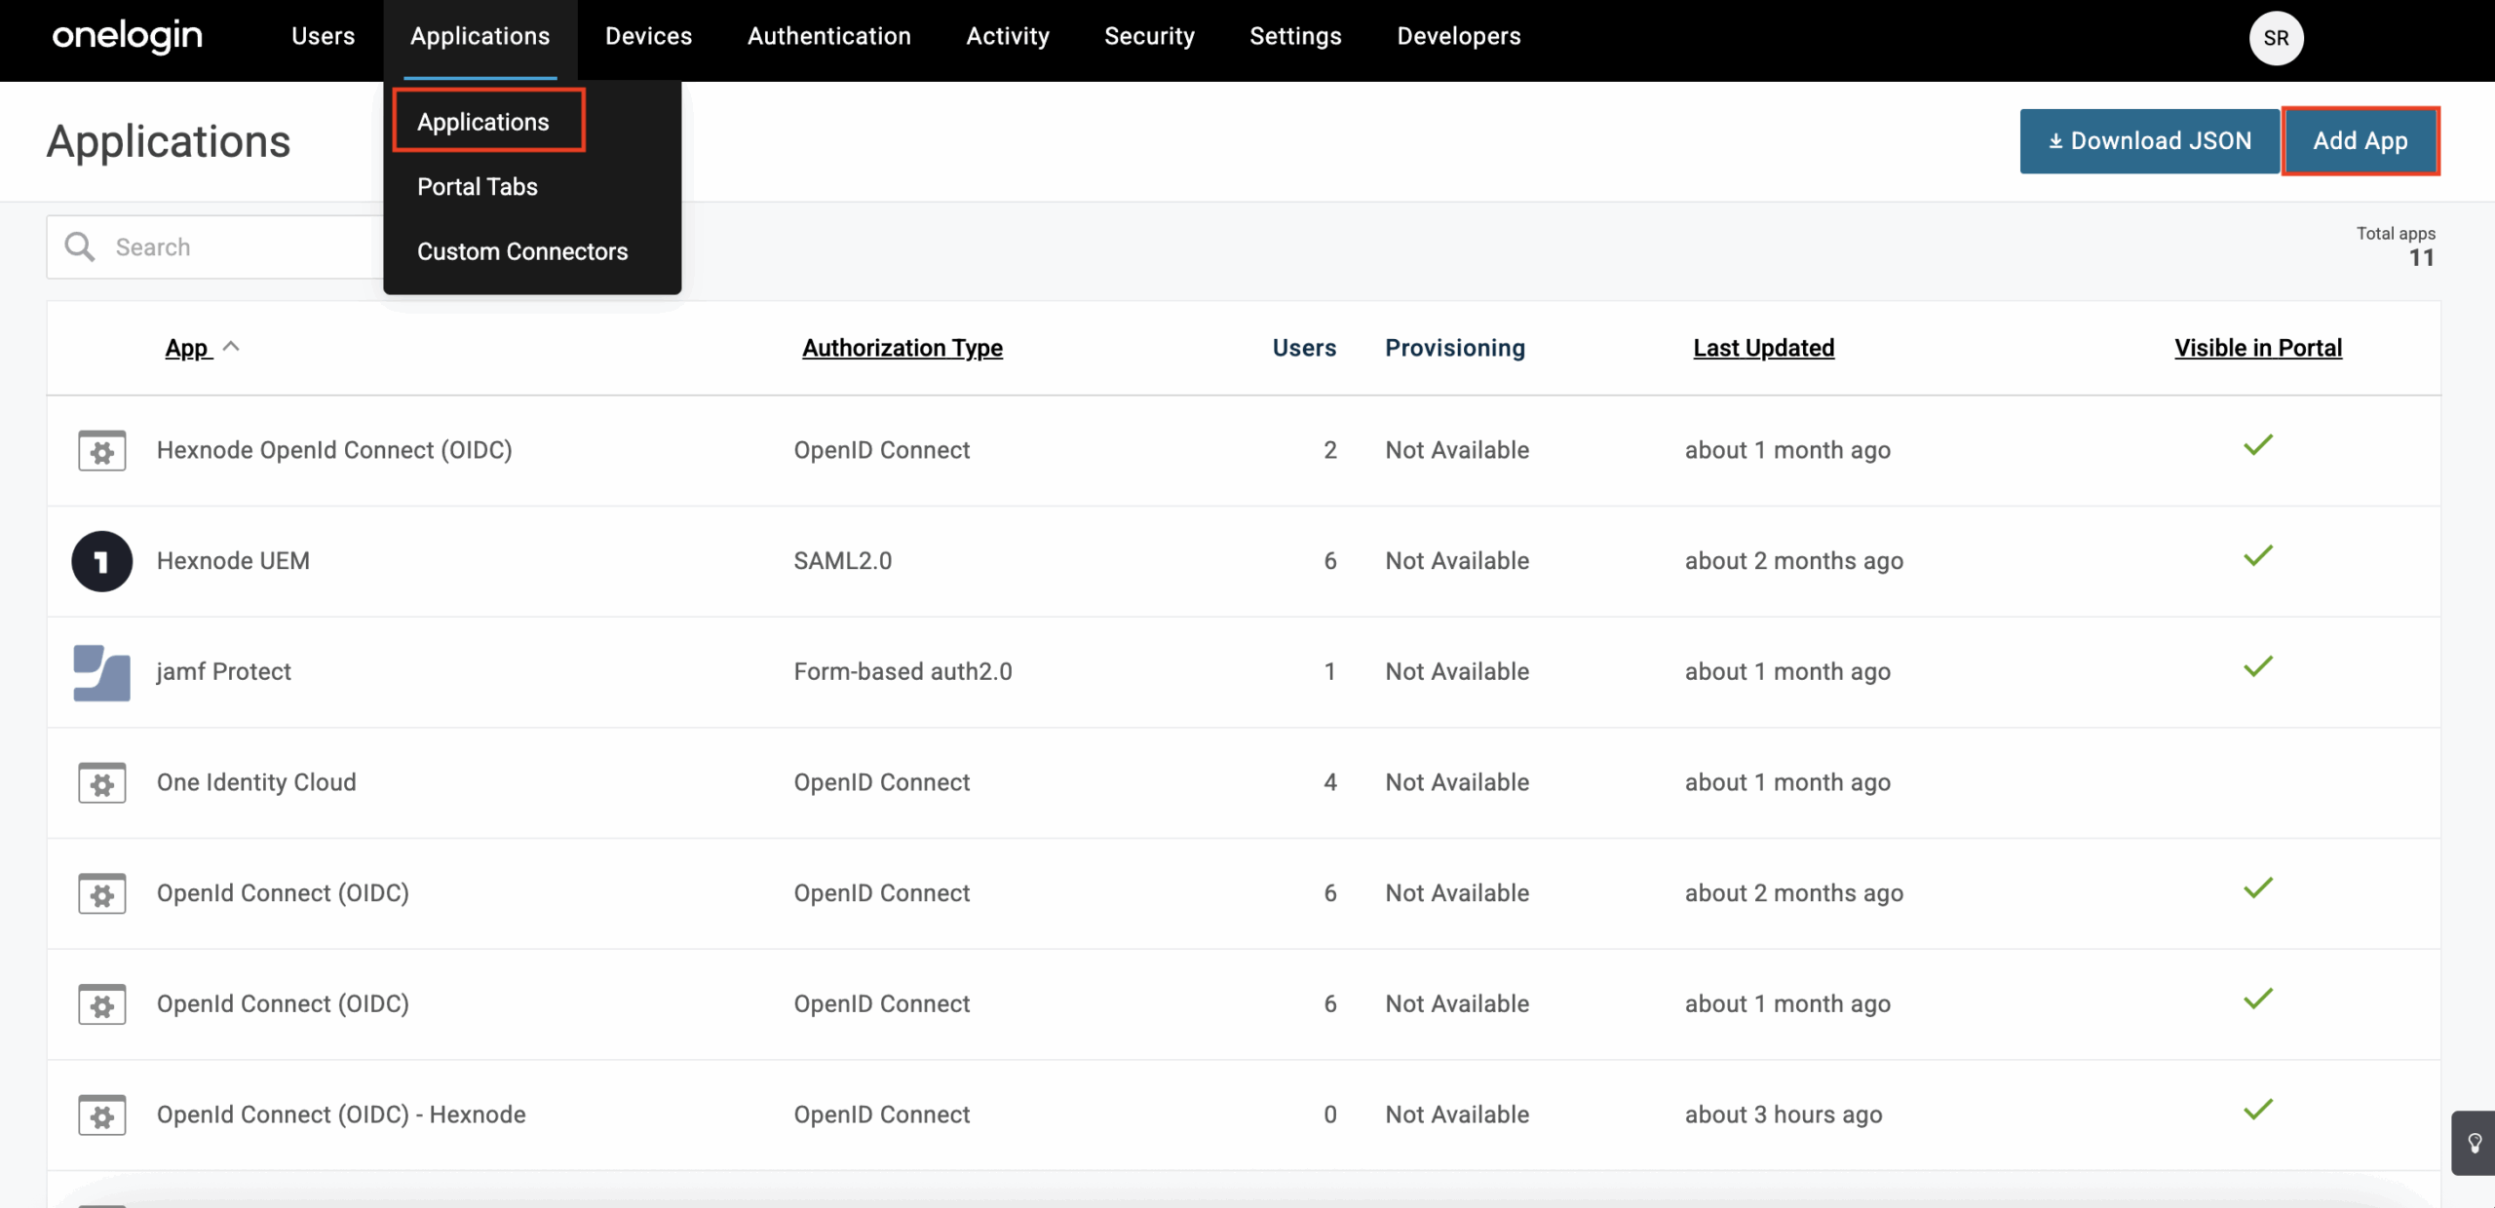This screenshot has height=1208, width=2495.
Task: Click Hexnode UEM visible-in-portal checkmark
Action: click(x=2257, y=557)
